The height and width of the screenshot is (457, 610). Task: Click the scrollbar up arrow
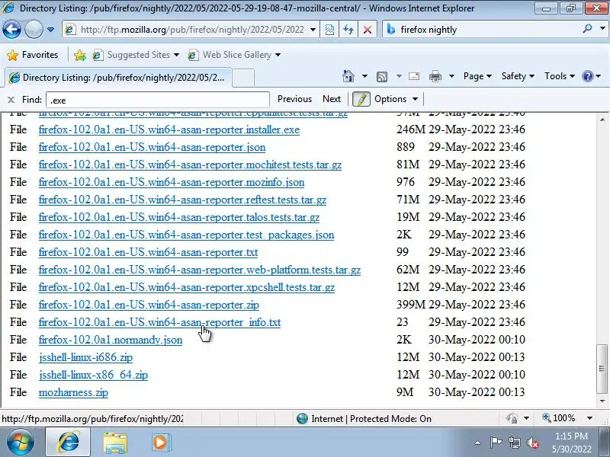point(602,120)
